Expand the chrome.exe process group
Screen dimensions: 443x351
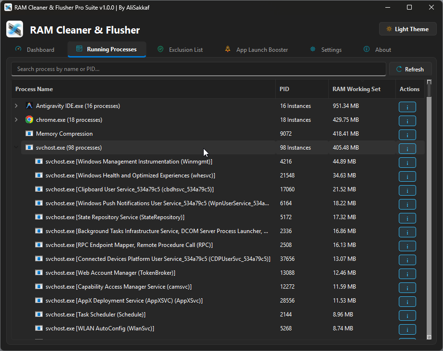tap(16, 119)
